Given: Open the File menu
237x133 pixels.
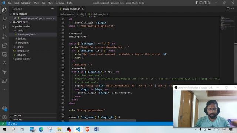Looking at the screenshot, I should click(10, 3).
